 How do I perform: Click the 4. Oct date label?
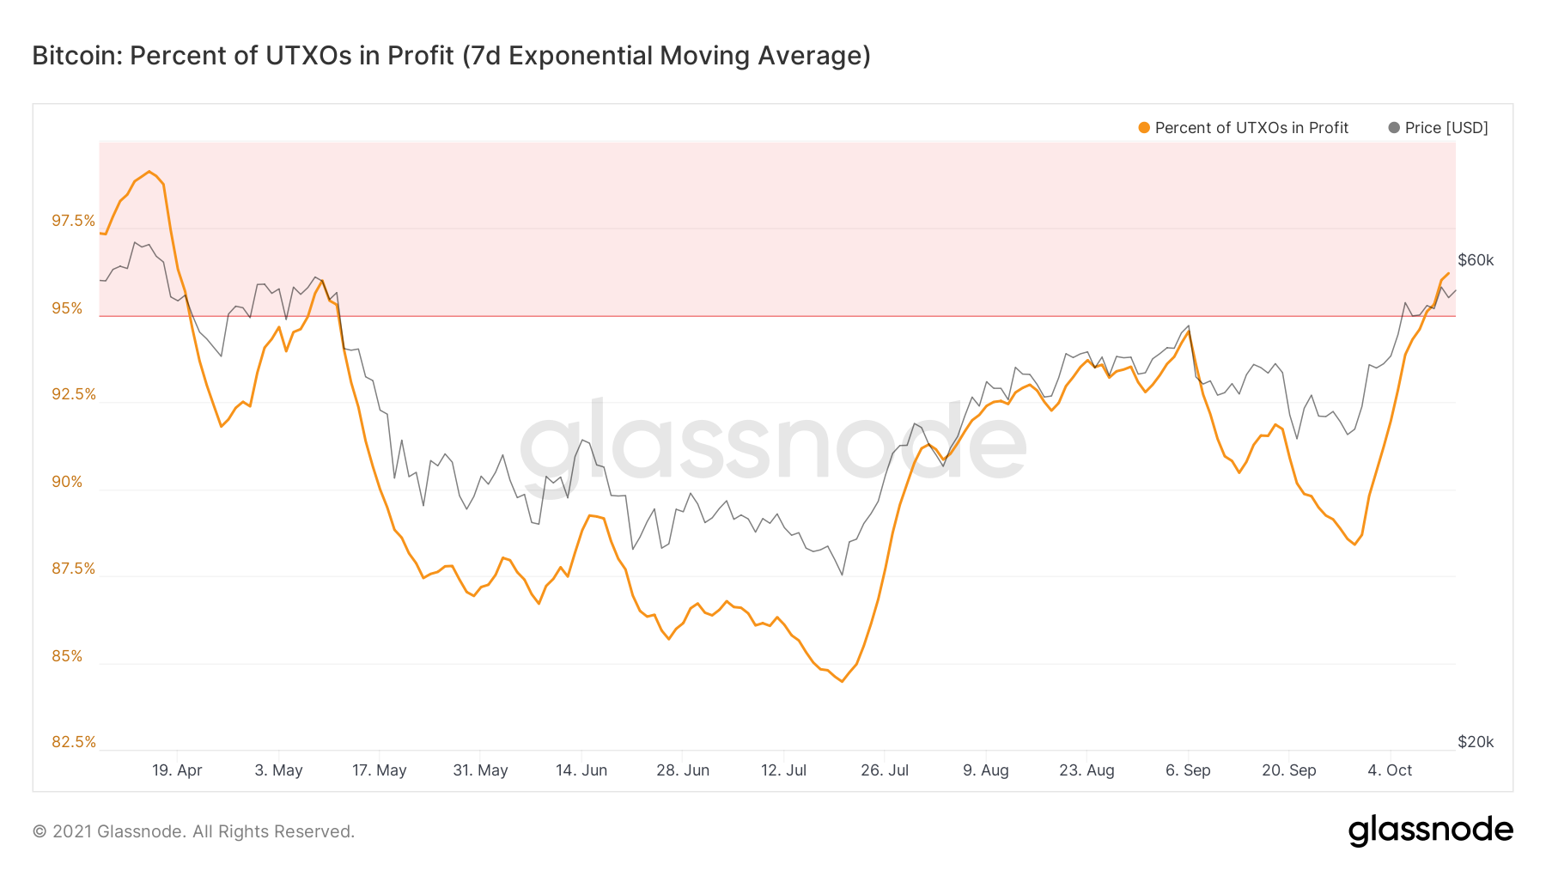1390,770
